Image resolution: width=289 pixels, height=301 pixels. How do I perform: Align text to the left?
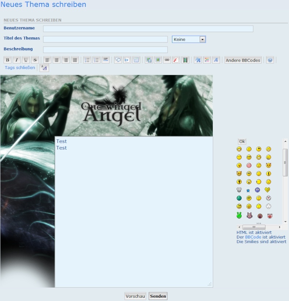tap(47, 60)
